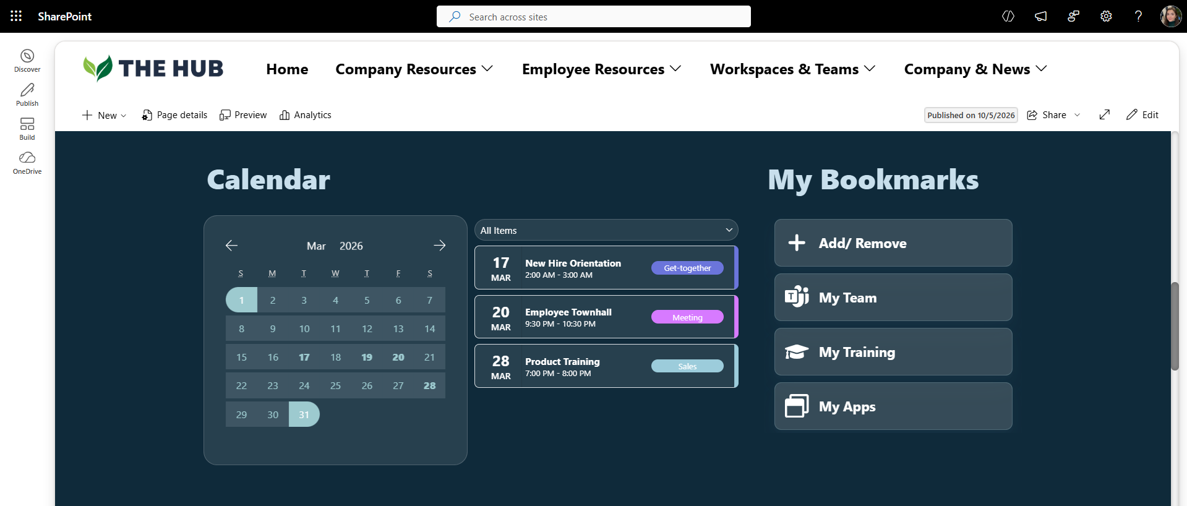Image resolution: width=1187 pixels, height=506 pixels.
Task: Open the network connections icon in top bar
Action: pyautogui.click(x=1073, y=17)
